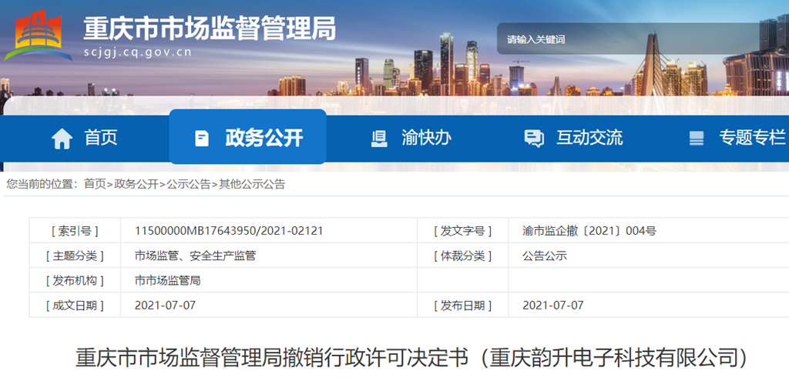
Task: Click the stacked layers icon beside 专题专栏
Action: 697,139
